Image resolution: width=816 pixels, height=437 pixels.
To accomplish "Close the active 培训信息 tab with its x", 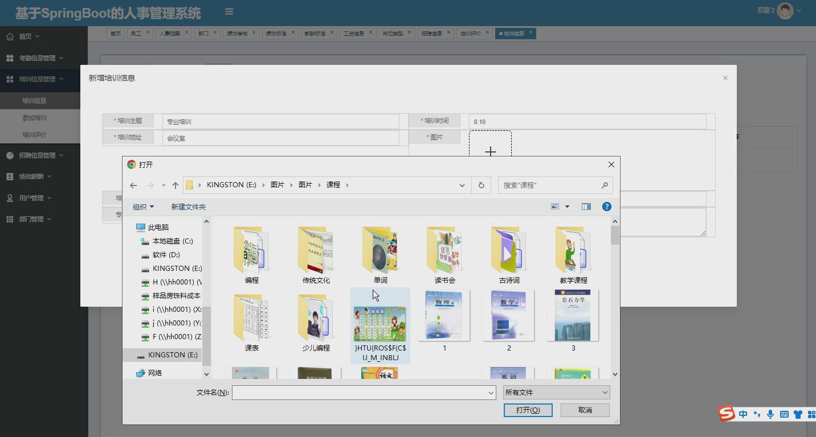I will tap(531, 32).
